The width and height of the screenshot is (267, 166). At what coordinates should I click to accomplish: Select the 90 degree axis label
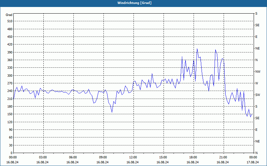(x=11, y=130)
